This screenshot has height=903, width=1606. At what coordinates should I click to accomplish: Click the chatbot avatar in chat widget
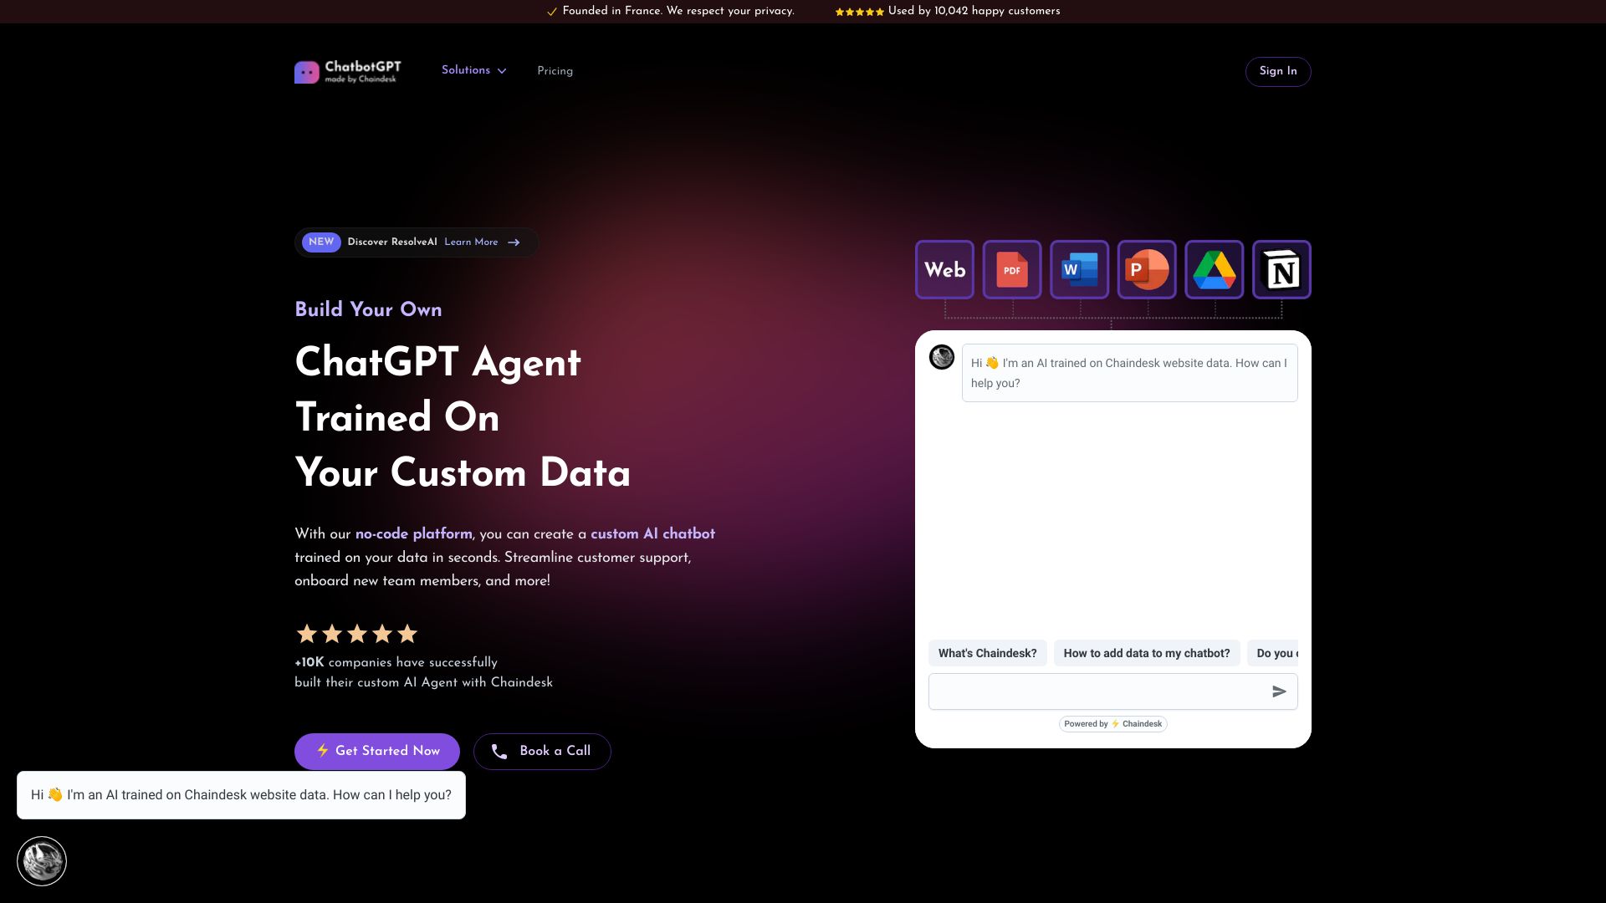[x=942, y=357]
